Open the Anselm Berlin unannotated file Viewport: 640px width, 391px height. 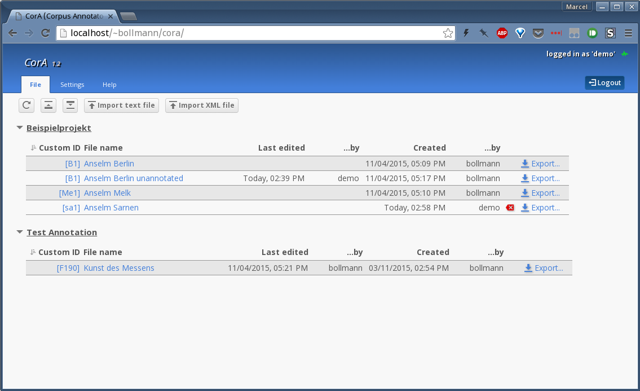tap(133, 178)
